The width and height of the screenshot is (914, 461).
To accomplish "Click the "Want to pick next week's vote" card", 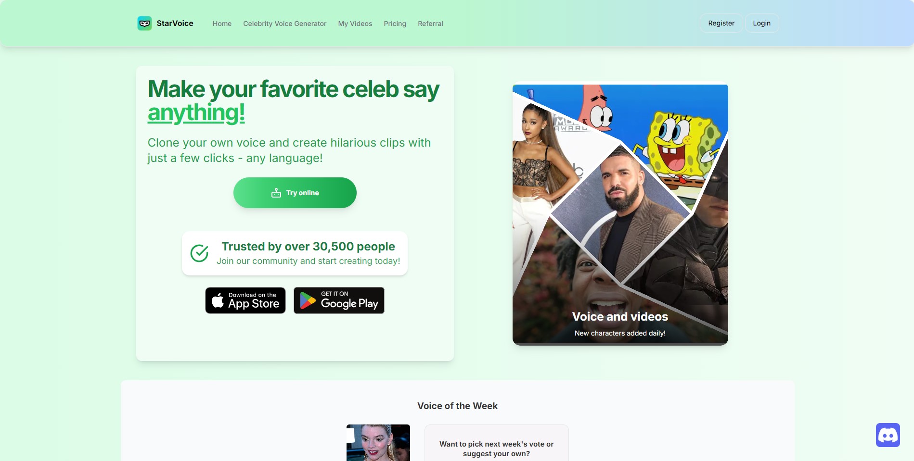I will tap(496, 443).
